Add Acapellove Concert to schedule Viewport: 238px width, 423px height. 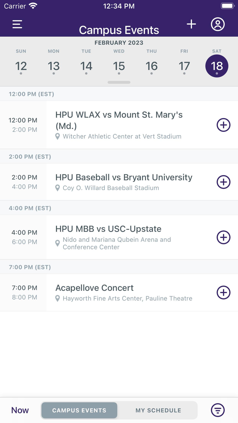pos(223,292)
